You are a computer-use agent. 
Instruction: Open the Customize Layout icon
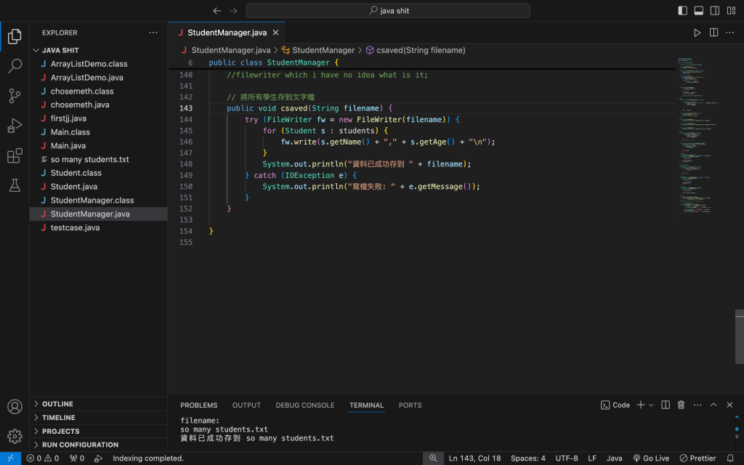click(731, 10)
